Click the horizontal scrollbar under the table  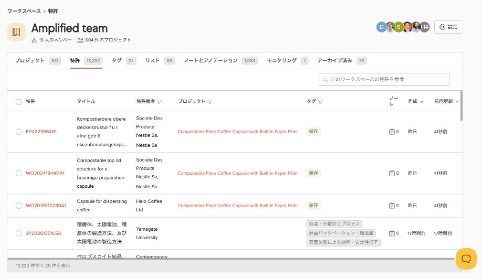point(230,259)
